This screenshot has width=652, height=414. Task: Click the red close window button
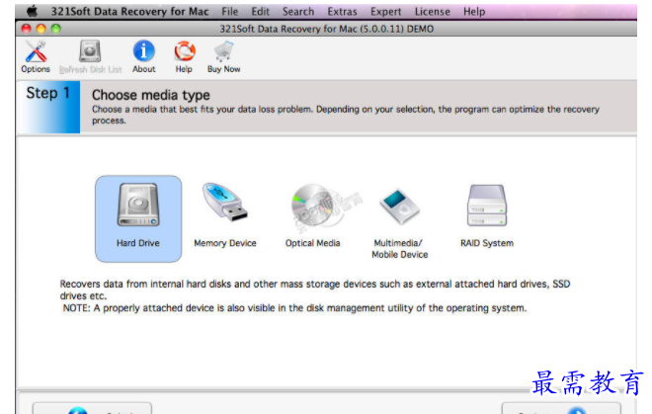(x=27, y=29)
